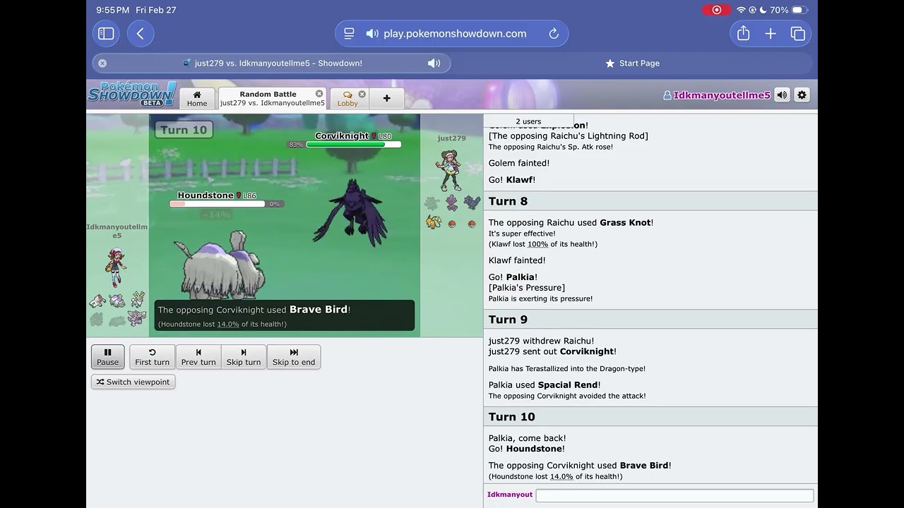
Task: Click Palkia icon in Idkmanyoutellme5's team
Action: pos(137,319)
